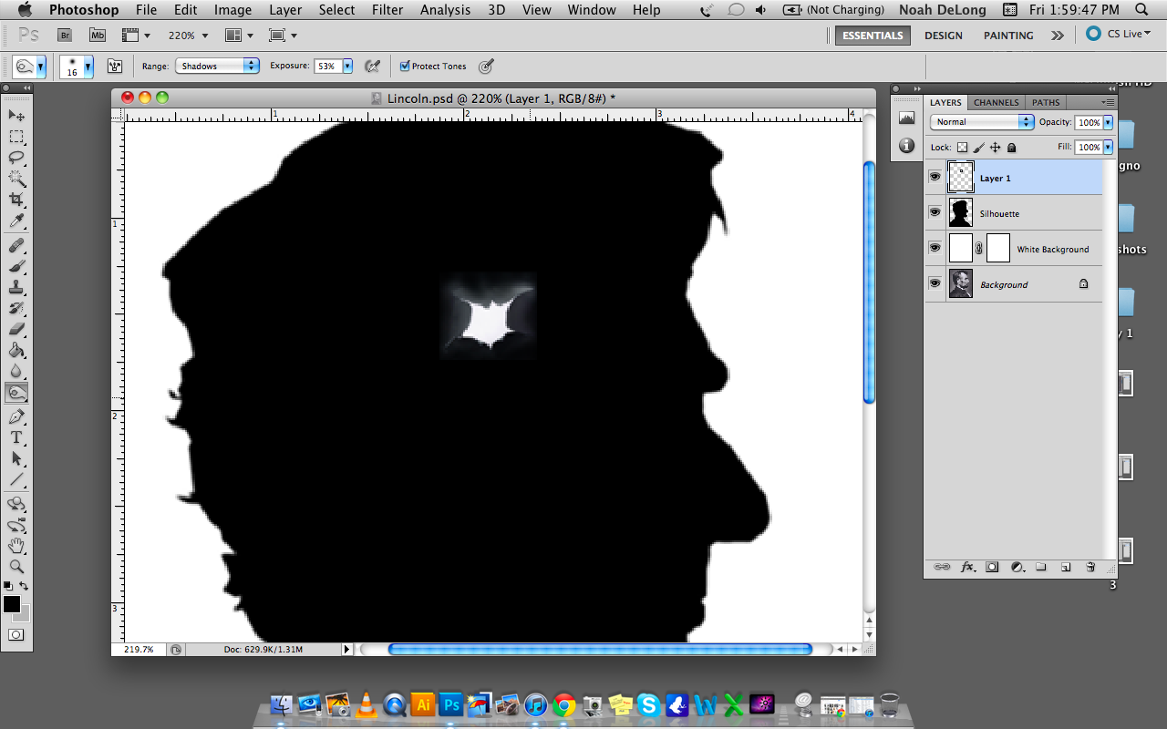Open the layer Opacity slider arrow
Image resolution: width=1167 pixels, height=729 pixels.
pyautogui.click(x=1108, y=122)
